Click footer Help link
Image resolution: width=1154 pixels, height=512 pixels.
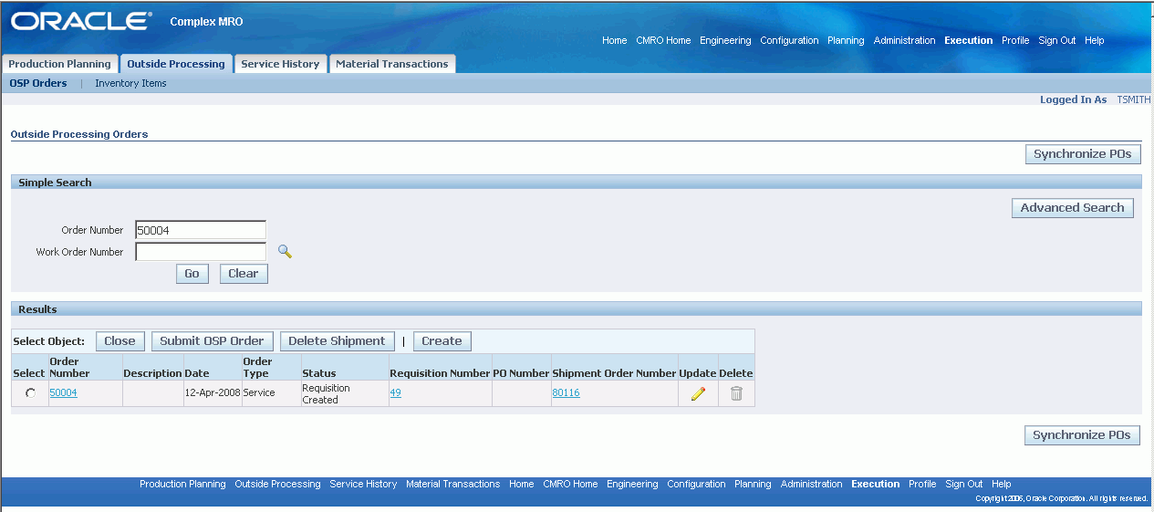coord(1002,485)
